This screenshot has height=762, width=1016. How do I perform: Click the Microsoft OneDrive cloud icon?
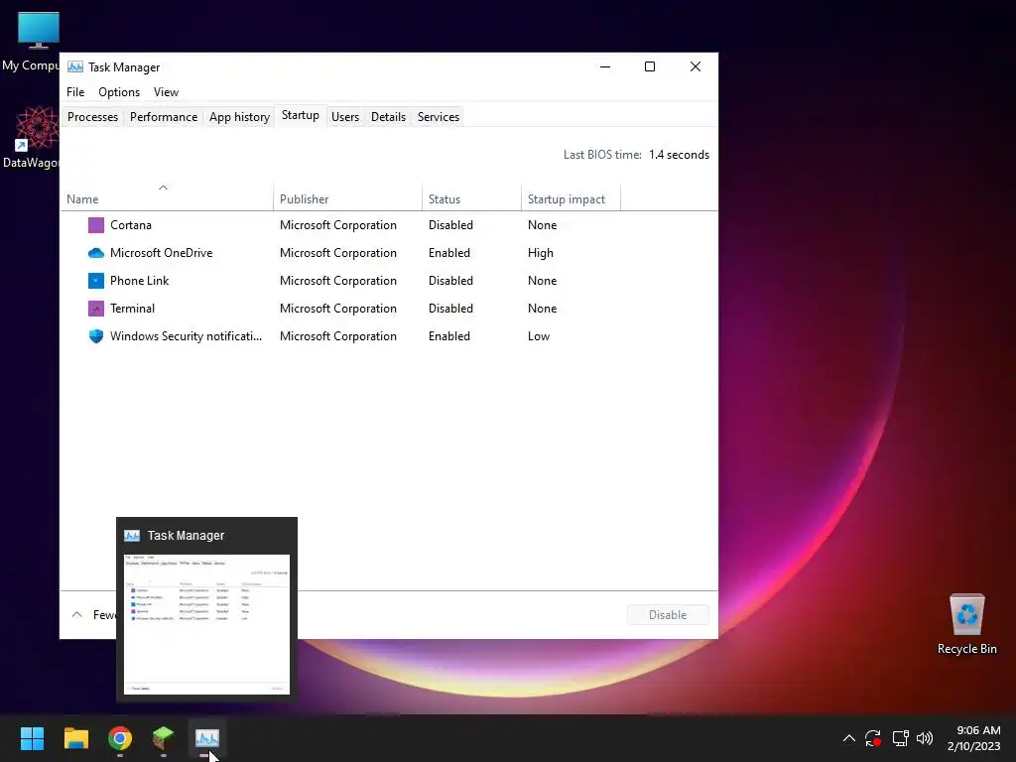tap(96, 253)
